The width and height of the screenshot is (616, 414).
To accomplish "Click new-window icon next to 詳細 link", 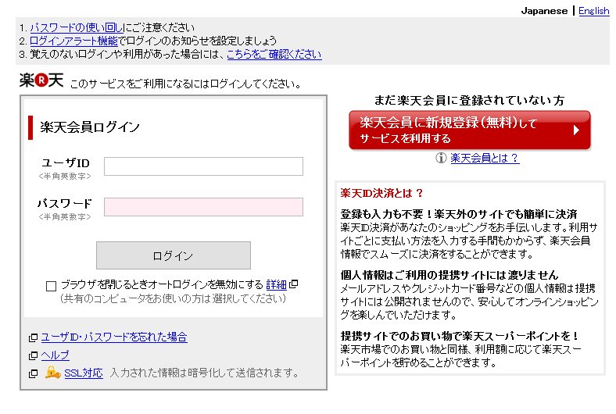I will coord(294,284).
